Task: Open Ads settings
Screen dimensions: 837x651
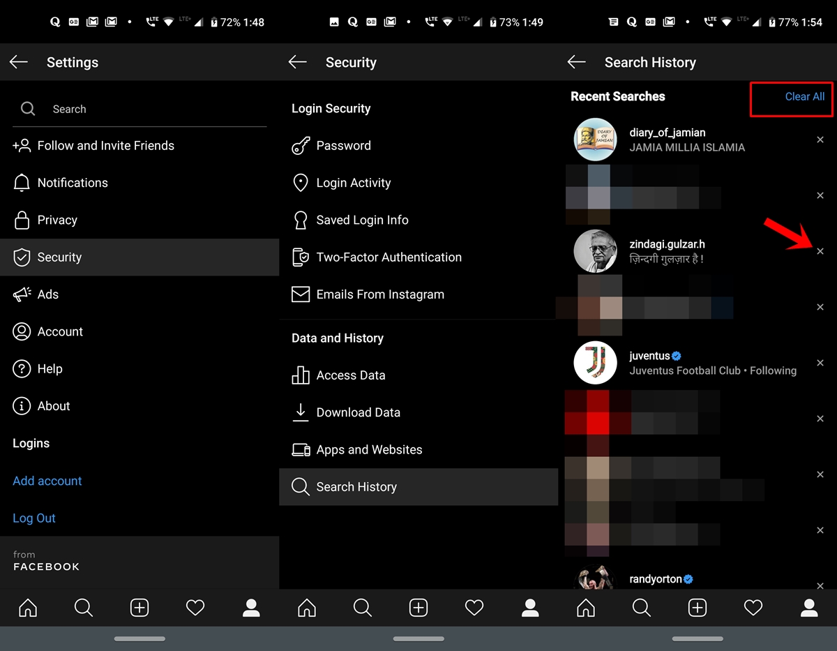Action: [139, 294]
